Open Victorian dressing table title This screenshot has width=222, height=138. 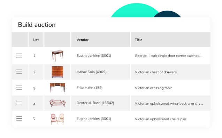tap(154, 88)
